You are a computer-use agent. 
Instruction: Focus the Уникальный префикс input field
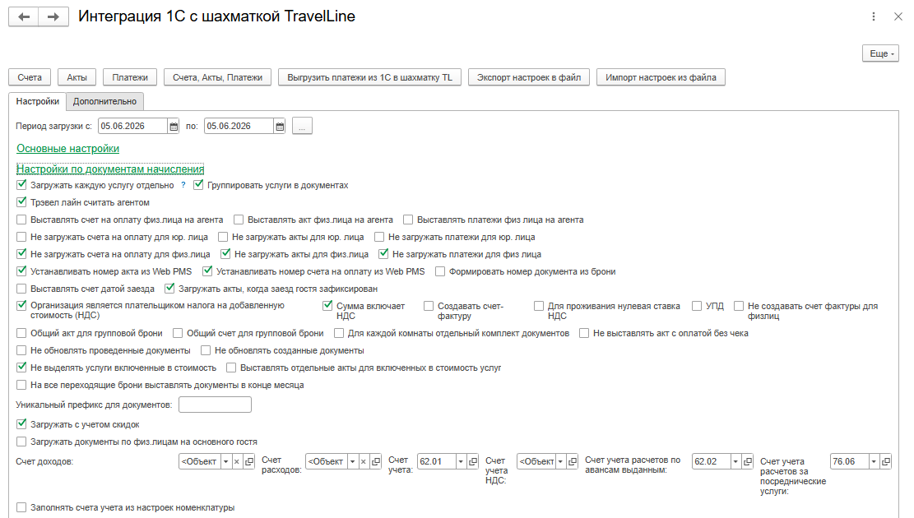coord(215,405)
